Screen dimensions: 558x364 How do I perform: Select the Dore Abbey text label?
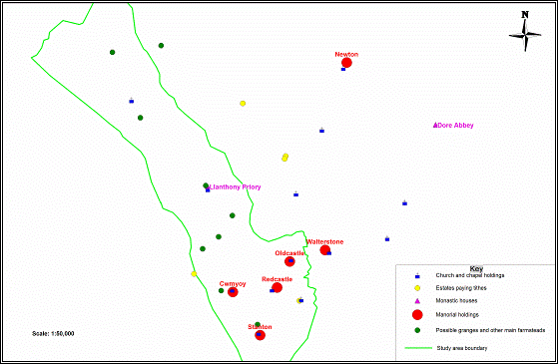(x=455, y=125)
